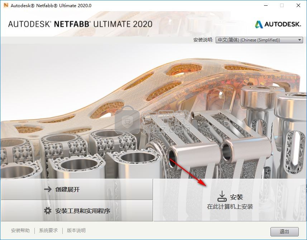This screenshot has width=307, height=240.
Task: Click the arrow icon beside 创建展开
Action: tap(48, 189)
